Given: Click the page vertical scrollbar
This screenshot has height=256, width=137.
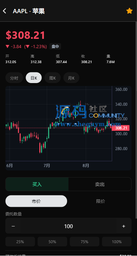Looking at the screenshot, I should [136, 120].
